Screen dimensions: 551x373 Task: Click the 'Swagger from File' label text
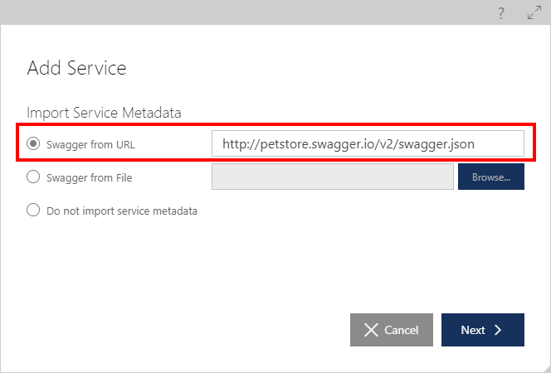[x=90, y=177]
